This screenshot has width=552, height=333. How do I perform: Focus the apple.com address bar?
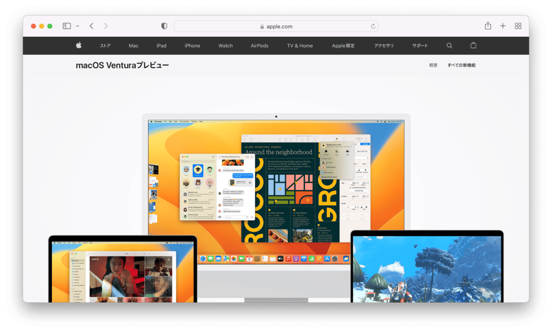276,26
